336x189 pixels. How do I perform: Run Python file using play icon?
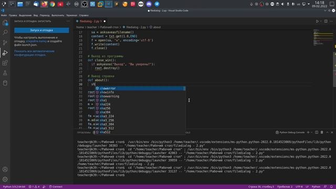pyautogui.click(x=317, y=21)
